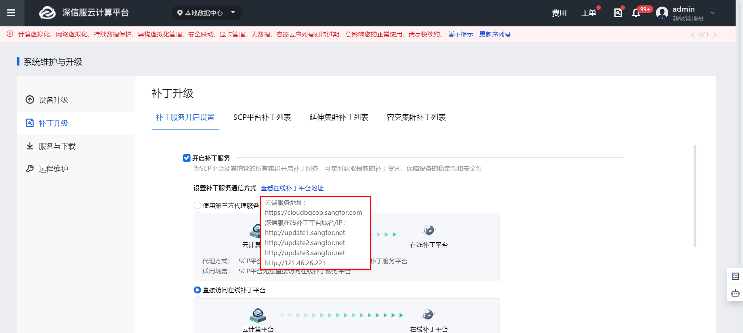The width and height of the screenshot is (743, 333).
Task: Click the http://update3.sangfor.net address
Action: point(305,253)
